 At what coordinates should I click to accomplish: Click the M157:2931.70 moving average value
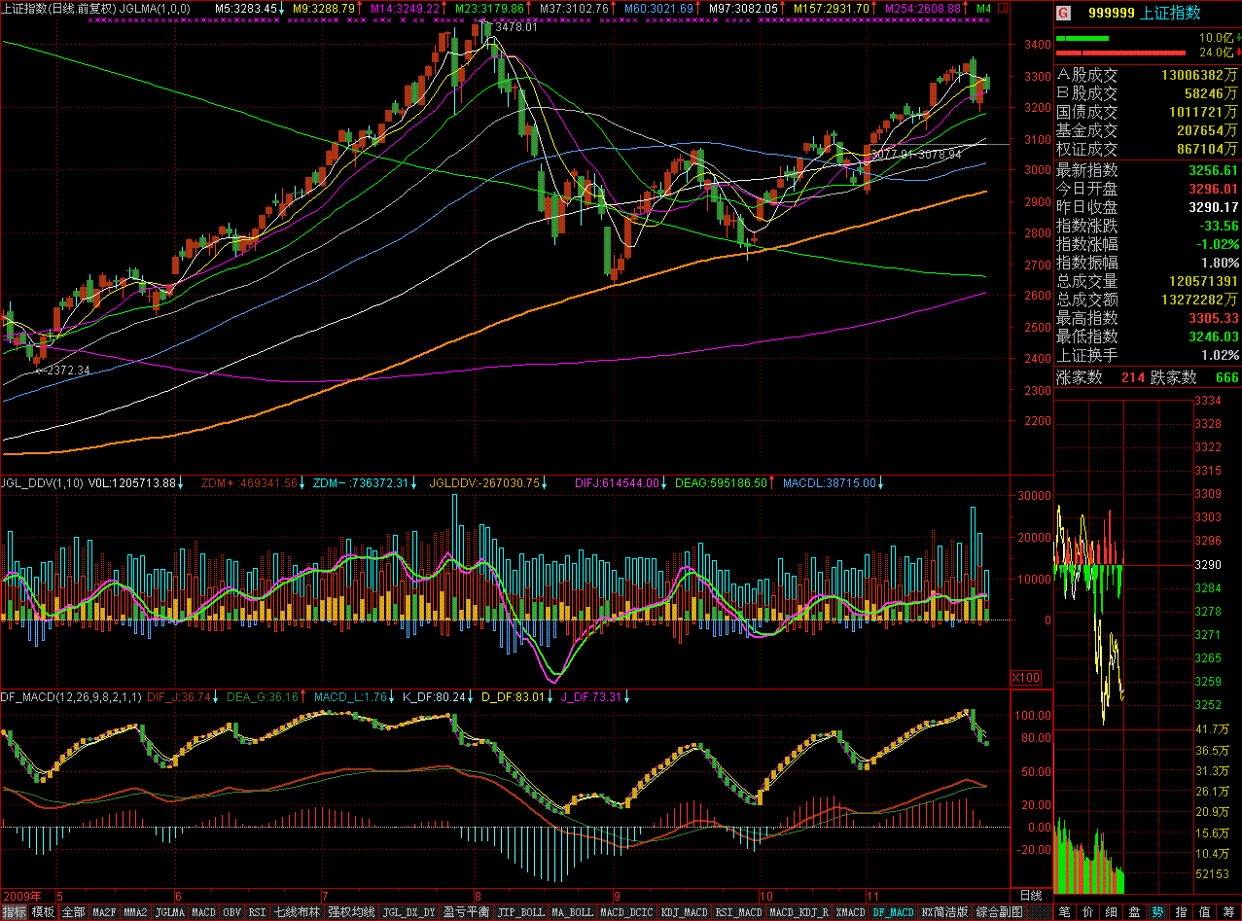[x=832, y=8]
